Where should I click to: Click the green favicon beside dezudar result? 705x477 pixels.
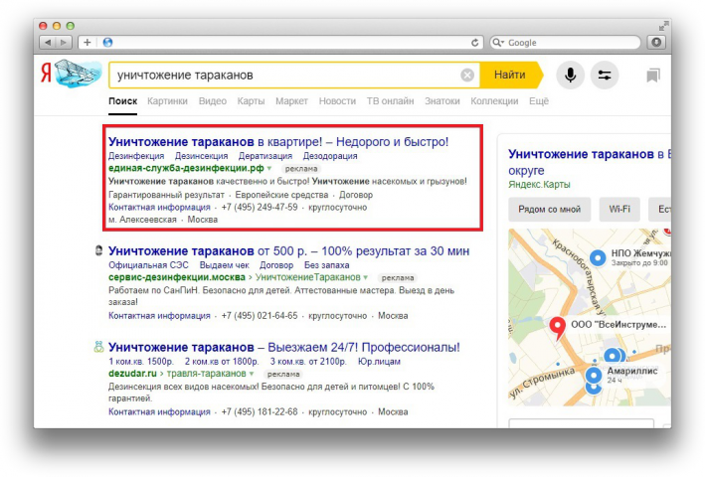[x=98, y=346]
